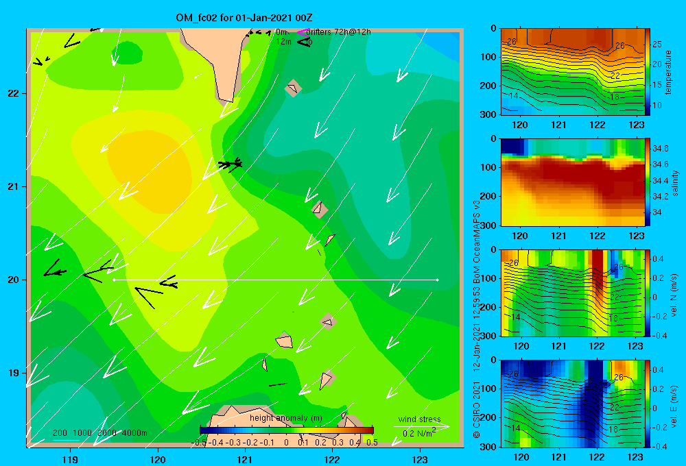This screenshot has height=466, width=686.
Task: Open the salinity cross-section panel
Action: tap(572, 182)
